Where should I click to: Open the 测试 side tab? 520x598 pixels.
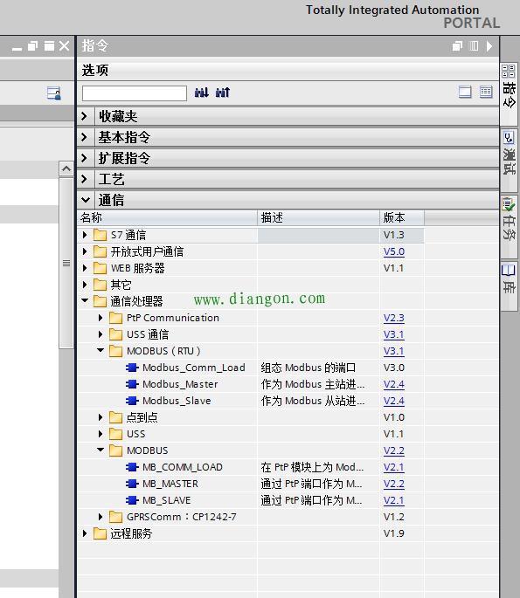[510, 160]
